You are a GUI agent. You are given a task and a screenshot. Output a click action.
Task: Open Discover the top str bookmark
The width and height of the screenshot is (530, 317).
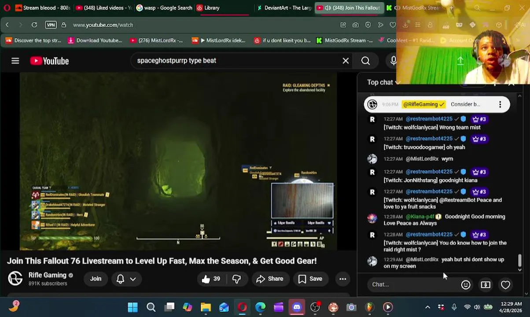pyautogui.click(x=33, y=41)
